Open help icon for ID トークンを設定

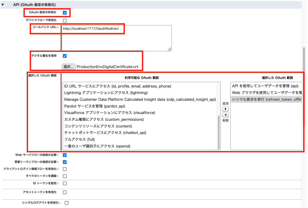(x=58, y=183)
